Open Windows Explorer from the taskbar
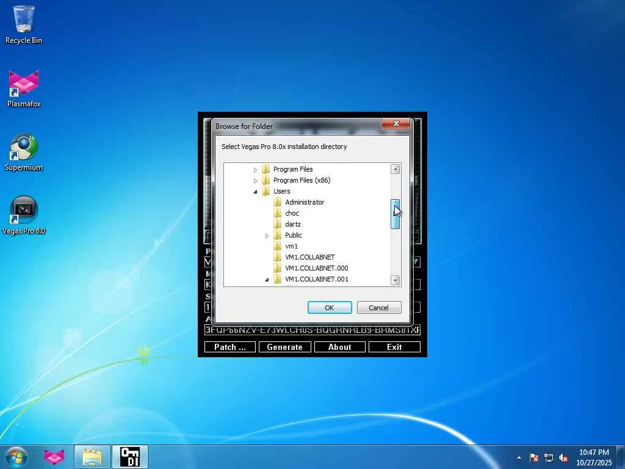625x469 pixels. coord(92,457)
